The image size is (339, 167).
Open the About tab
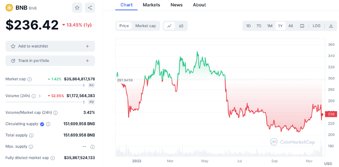(199, 5)
